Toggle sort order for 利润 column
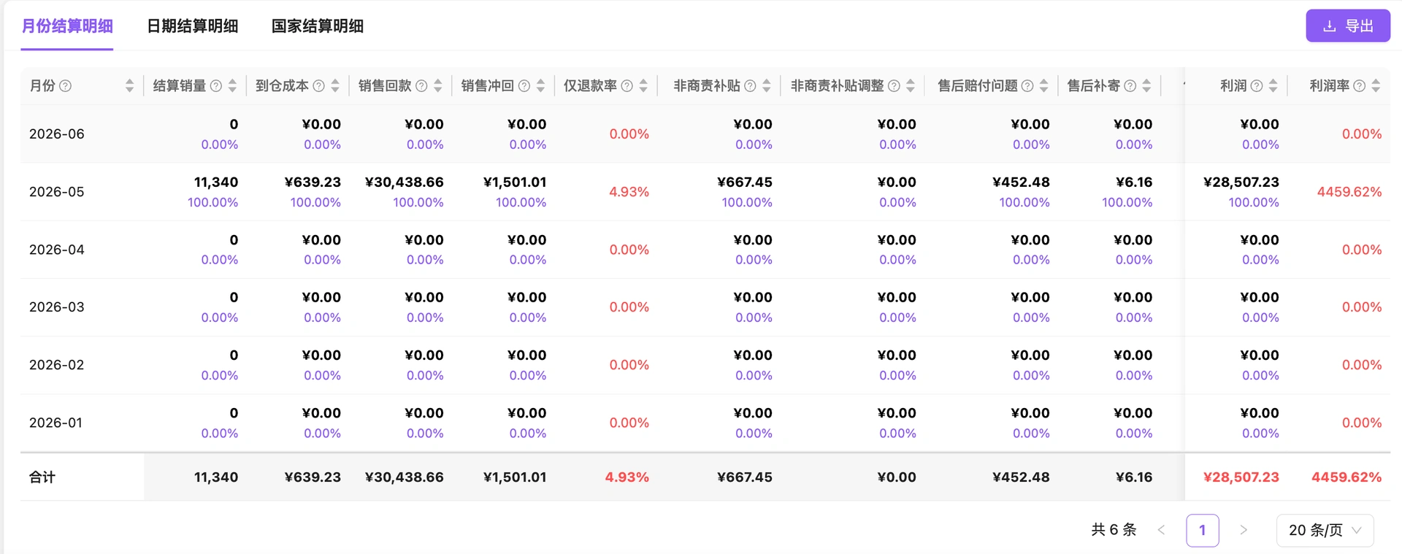Image resolution: width=1402 pixels, height=554 pixels. pyautogui.click(x=1273, y=86)
